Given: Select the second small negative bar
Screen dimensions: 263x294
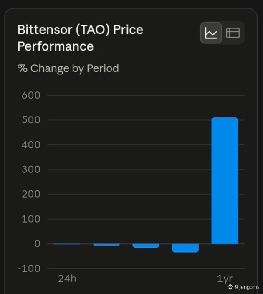Looking at the screenshot, I should point(106,244).
